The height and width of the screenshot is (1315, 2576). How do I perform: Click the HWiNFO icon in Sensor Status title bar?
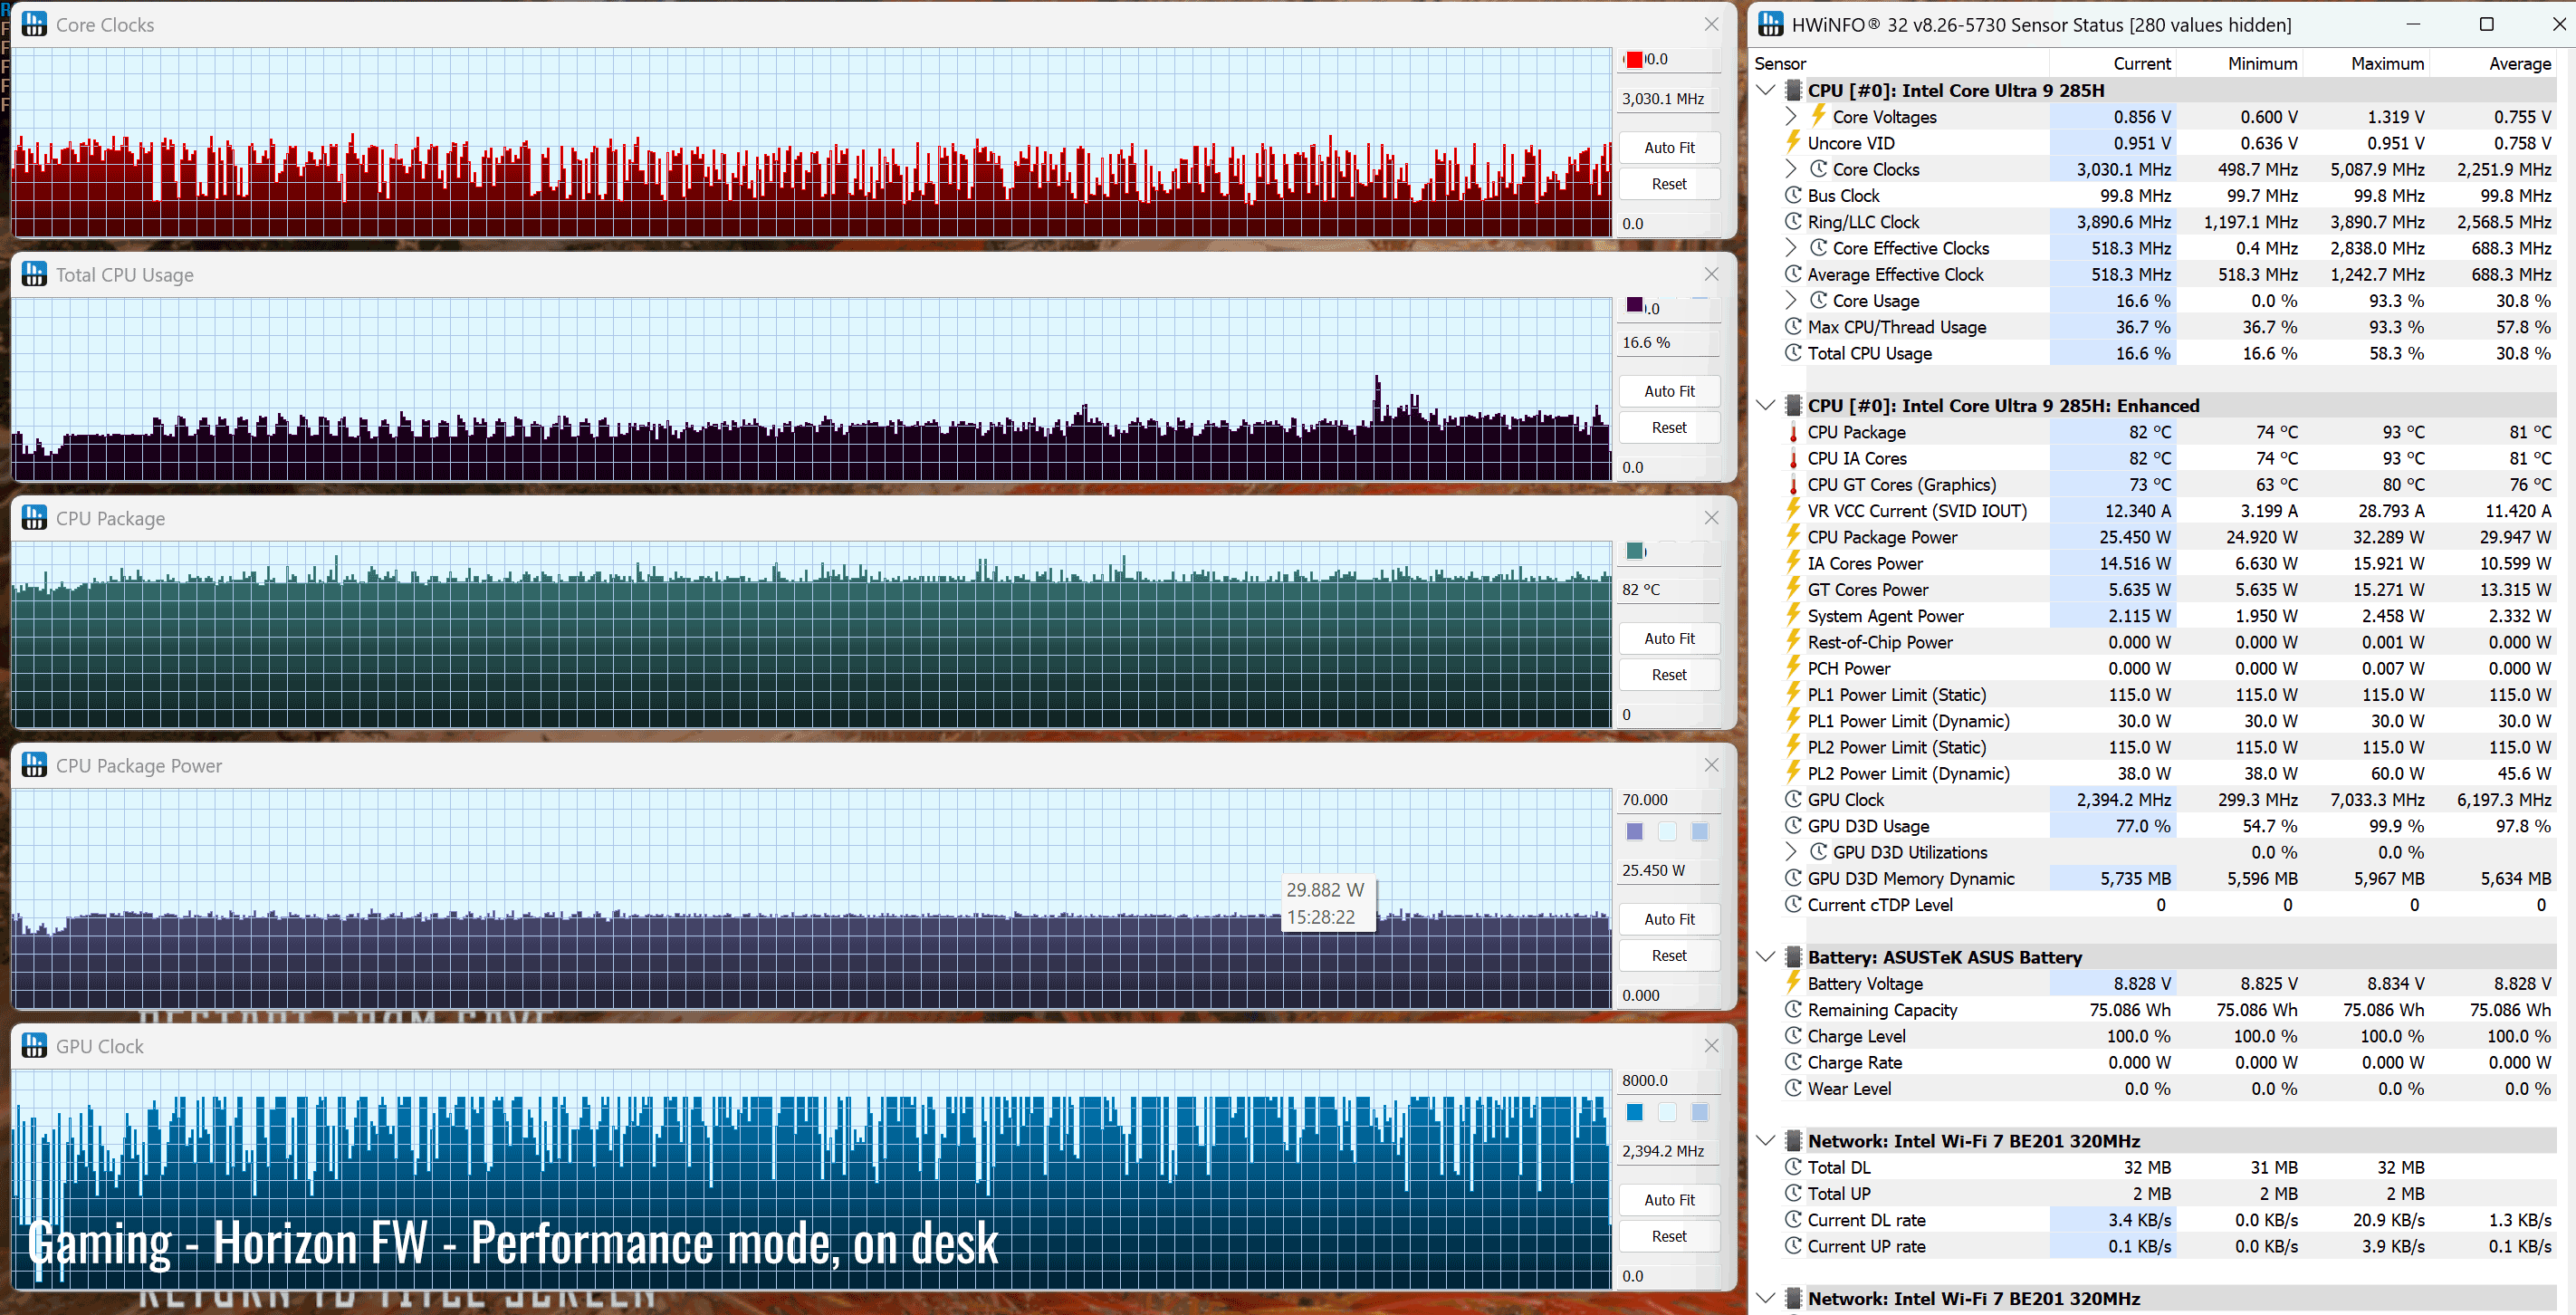(1770, 24)
